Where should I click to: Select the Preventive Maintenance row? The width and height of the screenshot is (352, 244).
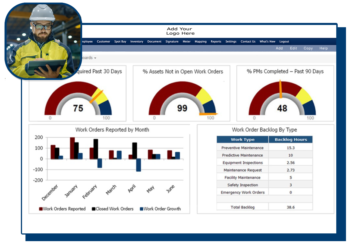point(265,148)
